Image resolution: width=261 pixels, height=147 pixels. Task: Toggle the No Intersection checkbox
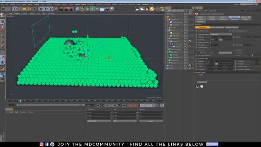click(210, 56)
